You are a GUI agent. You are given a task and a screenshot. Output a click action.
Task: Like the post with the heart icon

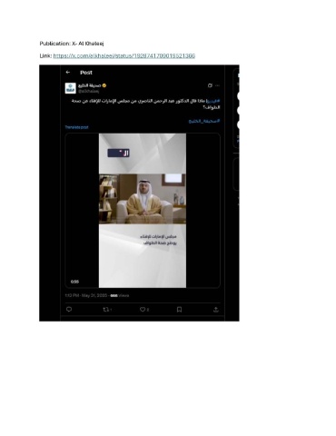coord(143,310)
